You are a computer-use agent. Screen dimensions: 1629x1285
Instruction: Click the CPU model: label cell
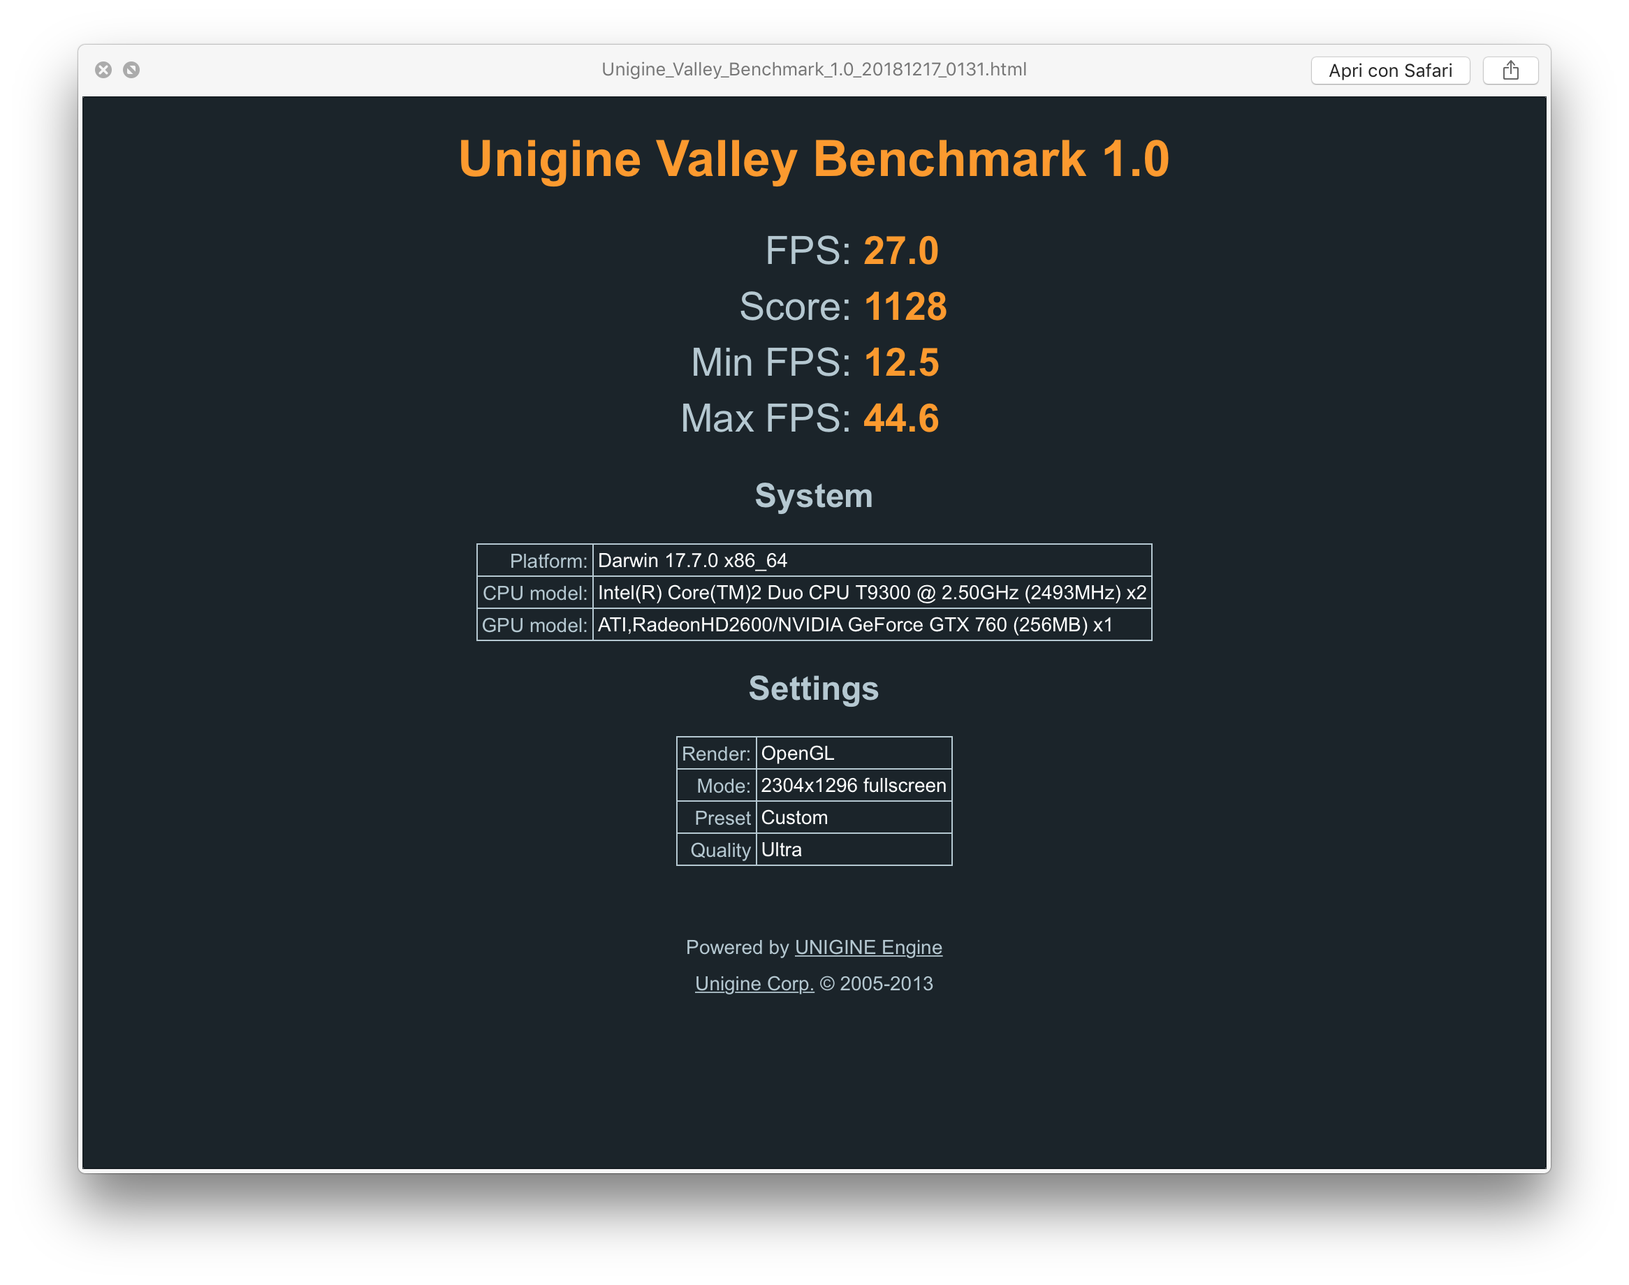coord(535,593)
